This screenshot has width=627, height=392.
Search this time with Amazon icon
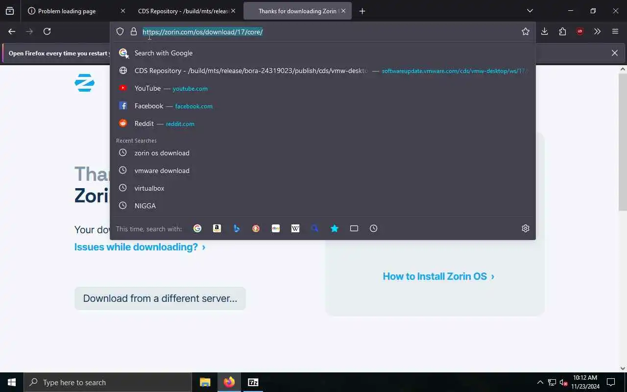(x=217, y=228)
